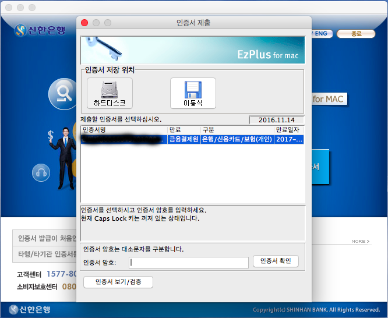Click the customer center number 1577-80
The height and width of the screenshot is (318, 388).
(61, 274)
